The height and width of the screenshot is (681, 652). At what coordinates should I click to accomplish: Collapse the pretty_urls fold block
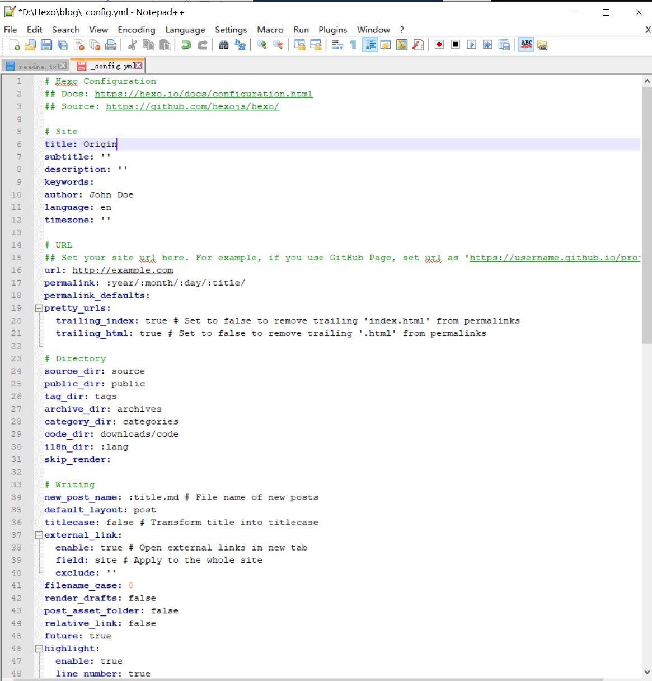click(39, 308)
